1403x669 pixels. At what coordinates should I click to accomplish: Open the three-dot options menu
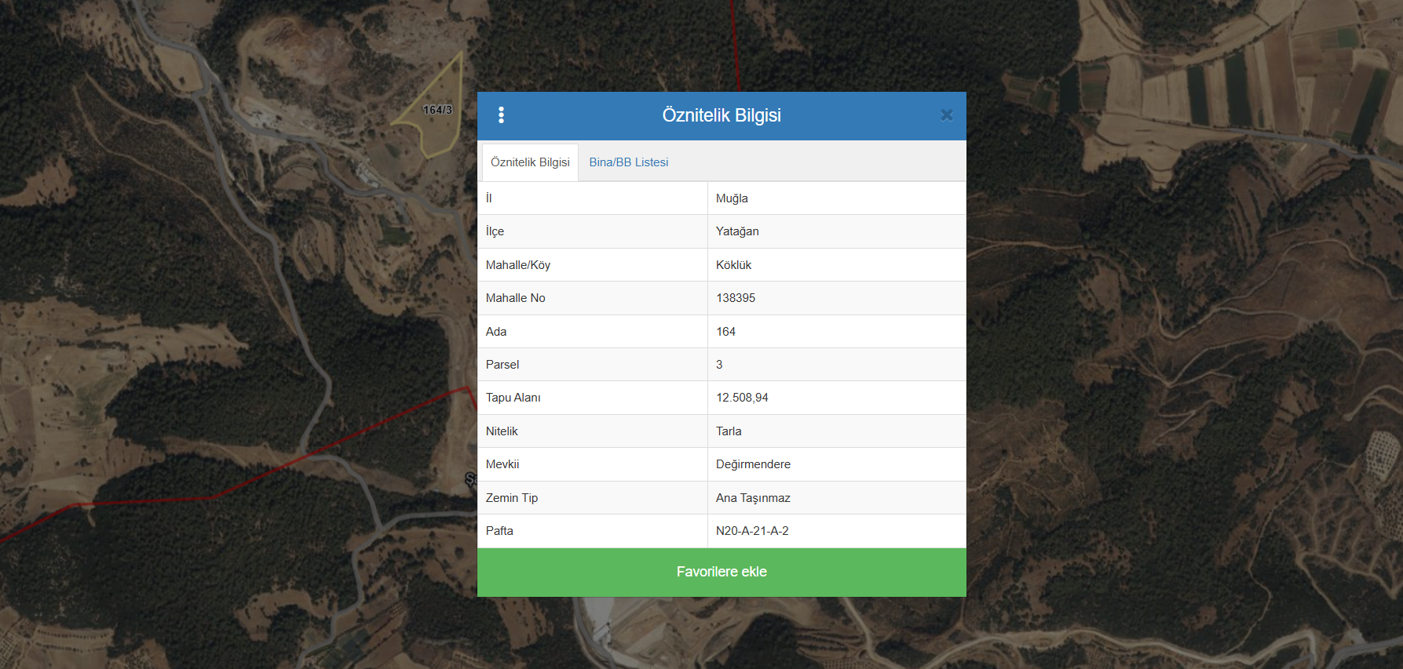pyautogui.click(x=501, y=115)
